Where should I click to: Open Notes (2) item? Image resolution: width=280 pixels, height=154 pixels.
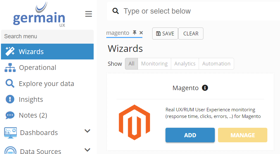33,115
